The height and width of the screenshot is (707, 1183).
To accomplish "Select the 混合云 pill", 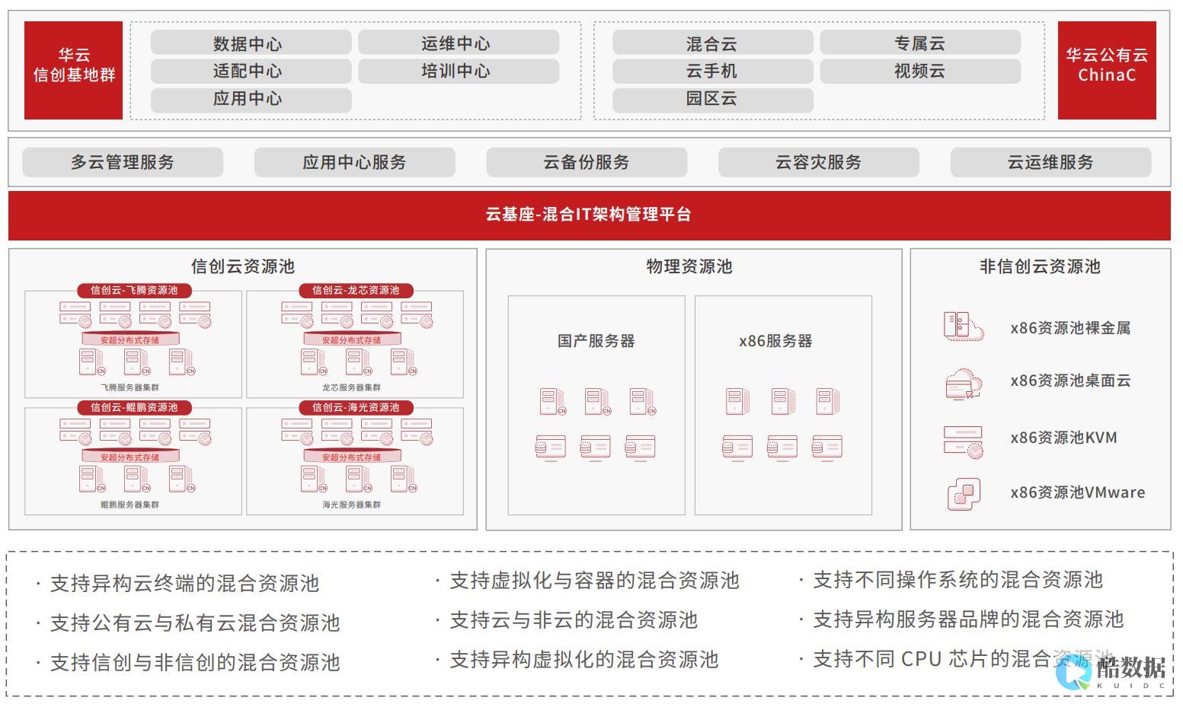I will 712,43.
